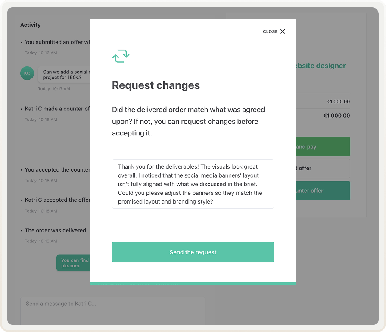Click inside the change request text area
The image size is (386, 332).
pyautogui.click(x=193, y=184)
